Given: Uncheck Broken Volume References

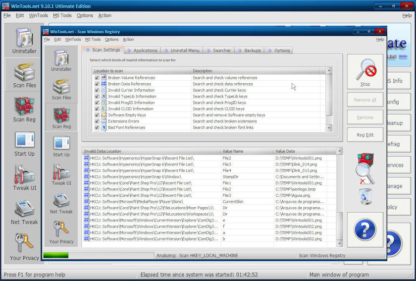Looking at the screenshot, I should click(x=97, y=77).
